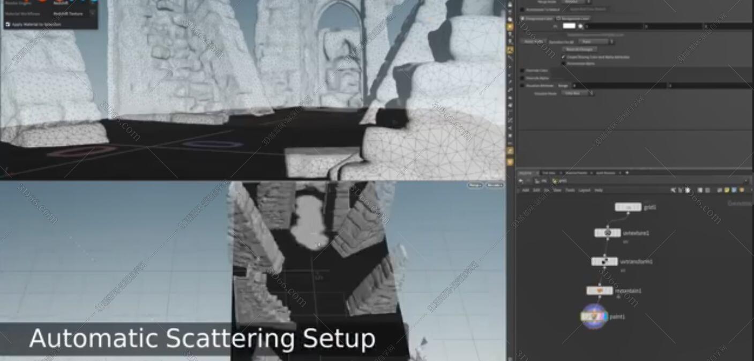
Task: Select the uvtexture1 node in network
Action: pos(607,233)
